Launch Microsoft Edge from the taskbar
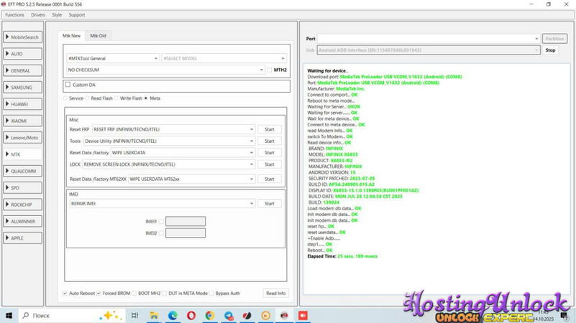This screenshot has height=323, width=576. 173,315
